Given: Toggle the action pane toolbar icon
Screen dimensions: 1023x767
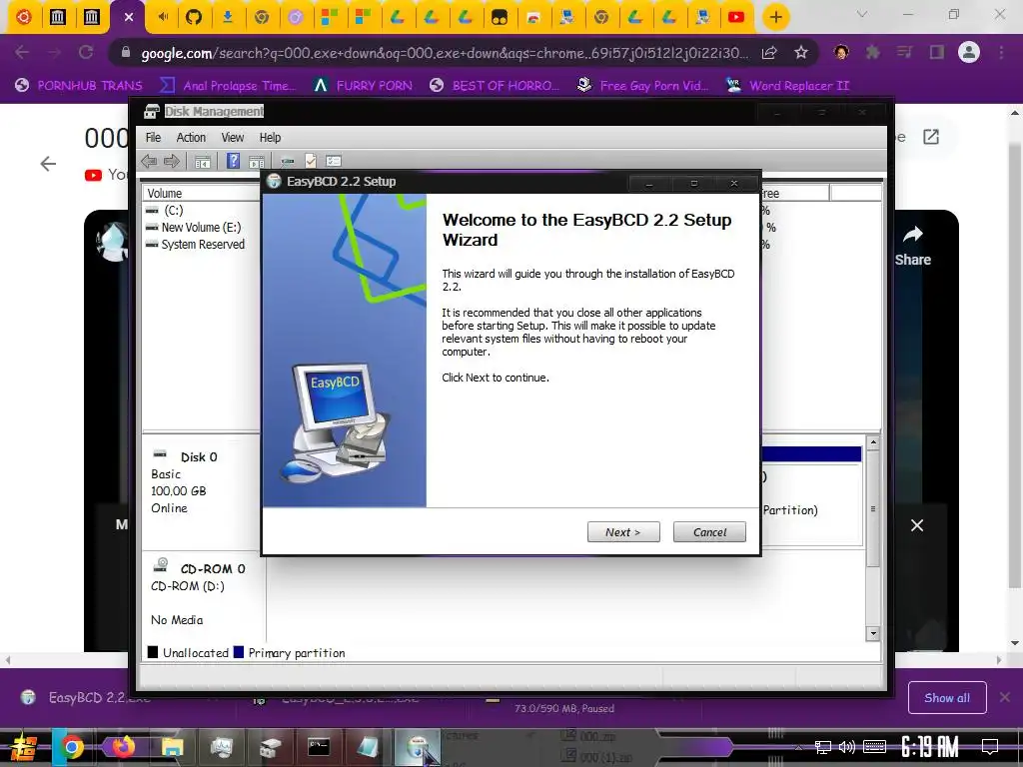Looking at the screenshot, I should 257,161.
